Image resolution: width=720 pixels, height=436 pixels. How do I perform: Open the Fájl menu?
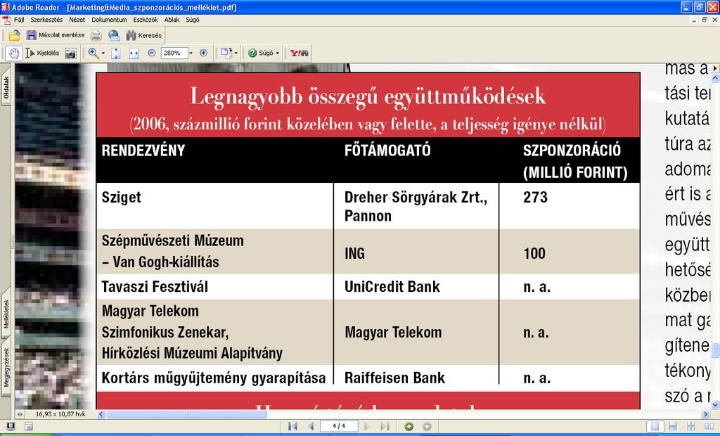pyautogui.click(x=19, y=20)
